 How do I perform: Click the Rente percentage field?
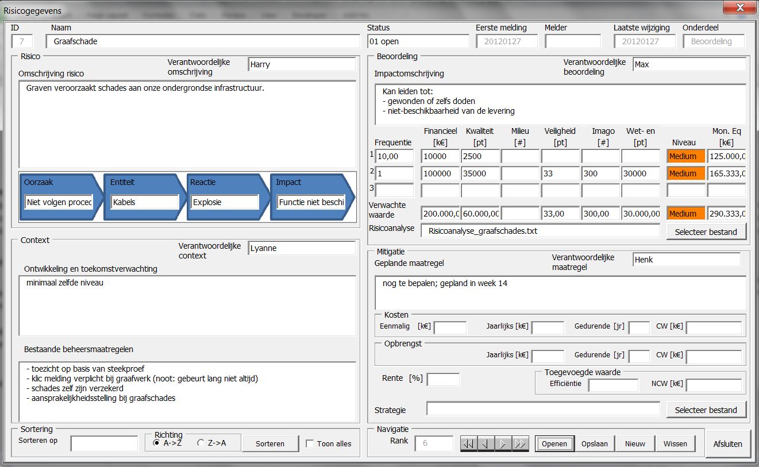point(443,380)
